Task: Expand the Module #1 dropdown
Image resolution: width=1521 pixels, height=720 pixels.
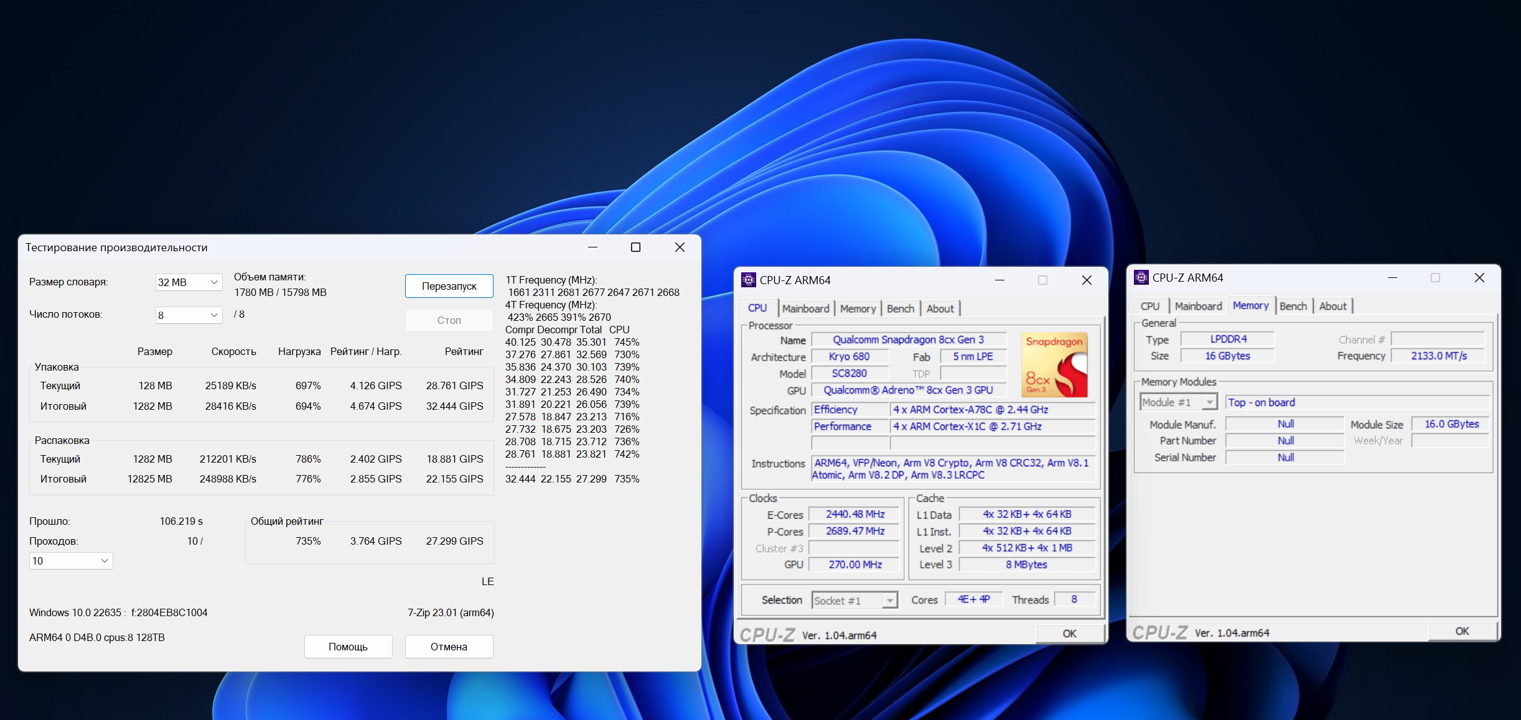Action: [1209, 403]
